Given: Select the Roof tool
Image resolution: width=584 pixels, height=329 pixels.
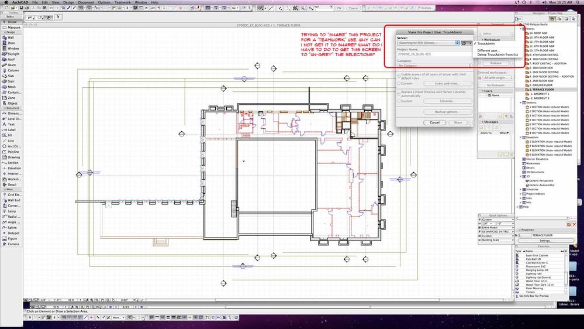Looking at the screenshot, I should [x=12, y=59].
